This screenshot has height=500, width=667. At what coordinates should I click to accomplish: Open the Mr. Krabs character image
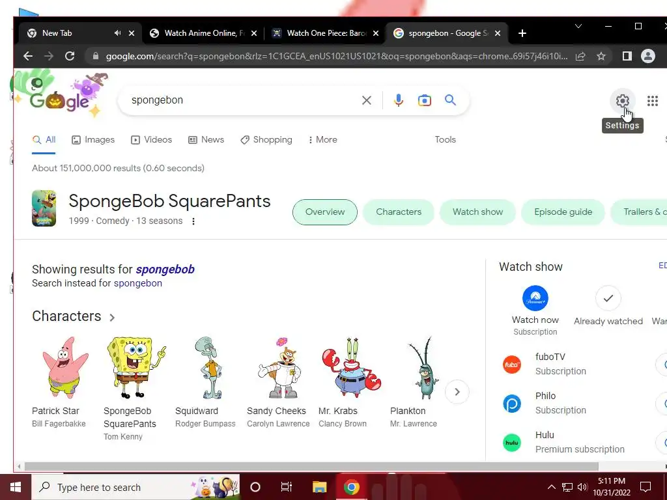pyautogui.click(x=351, y=368)
